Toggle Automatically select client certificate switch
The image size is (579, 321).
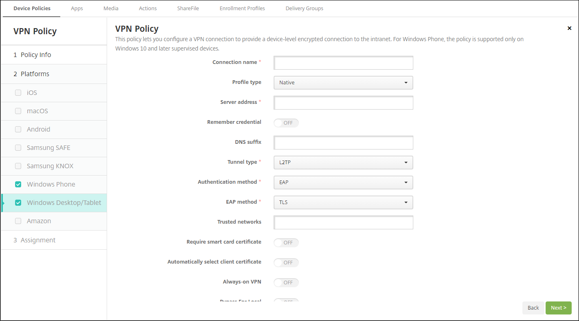[286, 262]
